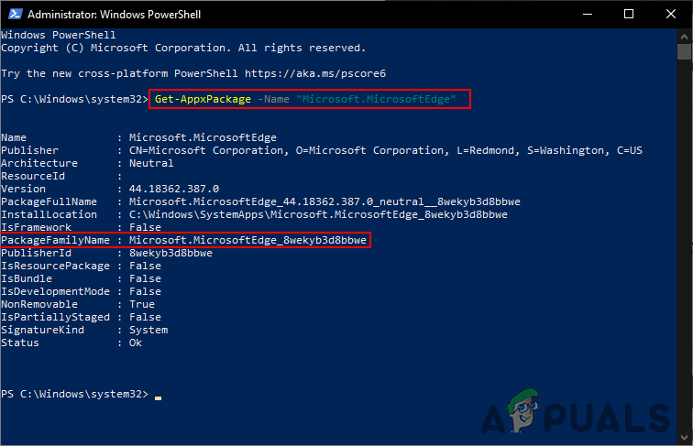Click the PowerShell icon in the title bar
Screen dimensions: 693x446
coord(12,14)
